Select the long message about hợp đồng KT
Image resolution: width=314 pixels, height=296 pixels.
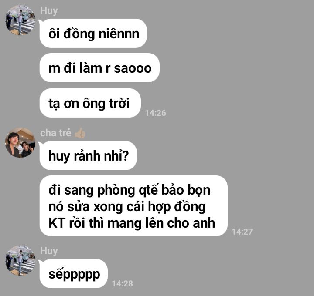pos(133,206)
